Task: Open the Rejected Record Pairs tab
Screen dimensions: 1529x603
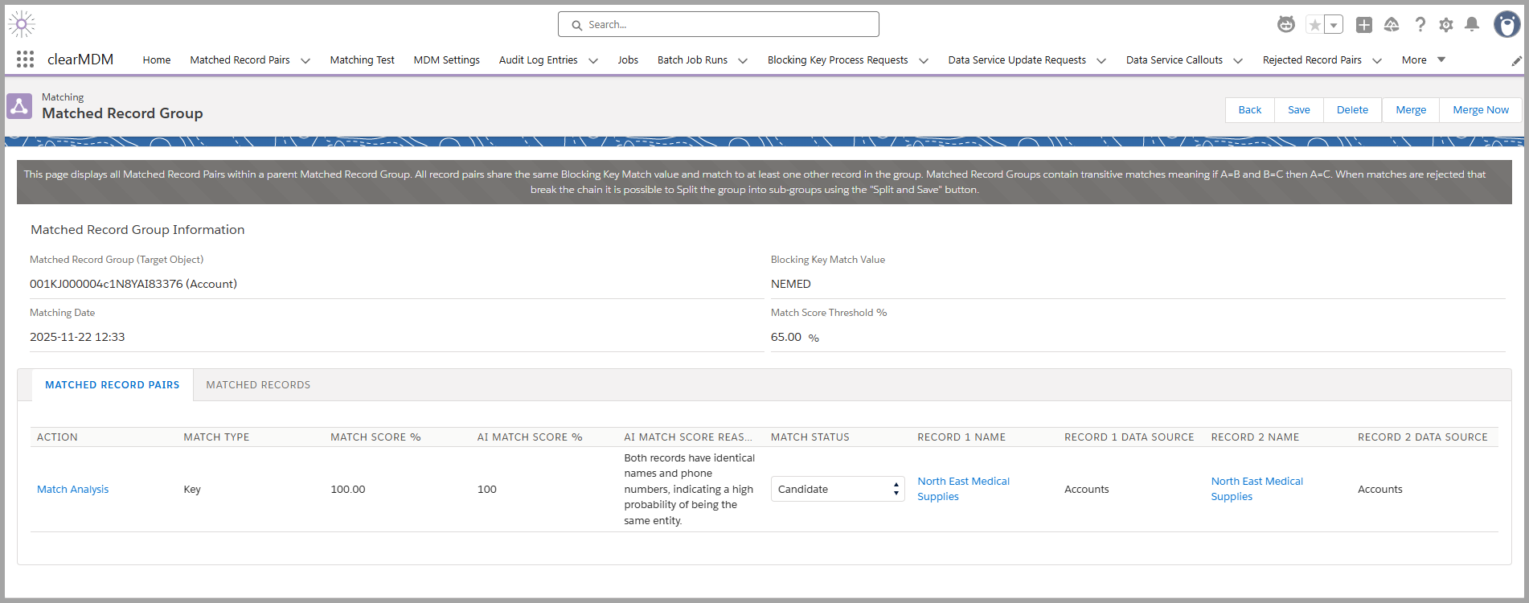Action: click(1312, 59)
